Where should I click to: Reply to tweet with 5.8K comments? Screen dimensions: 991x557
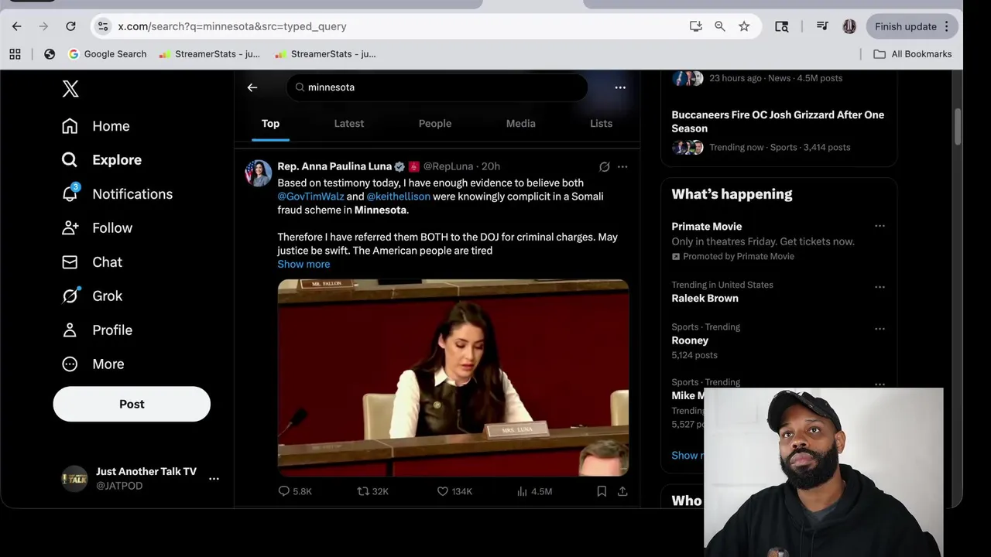click(x=295, y=491)
